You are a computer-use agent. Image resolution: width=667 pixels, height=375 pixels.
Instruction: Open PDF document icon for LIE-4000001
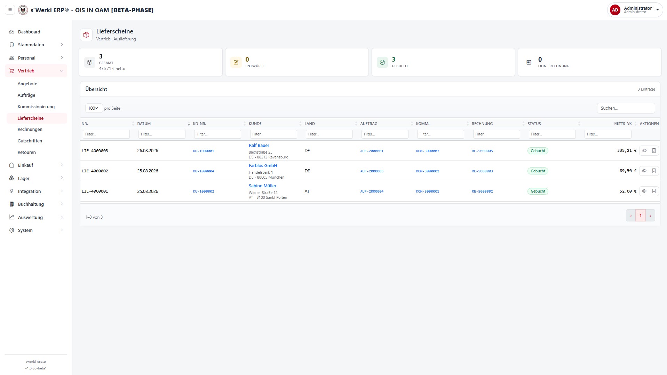(654, 191)
